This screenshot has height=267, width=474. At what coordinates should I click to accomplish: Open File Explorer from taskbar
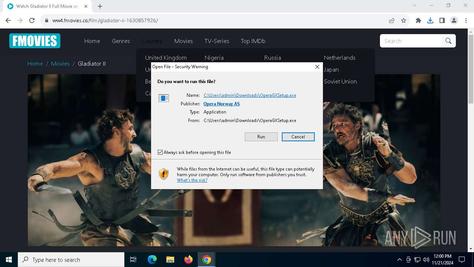point(170,260)
